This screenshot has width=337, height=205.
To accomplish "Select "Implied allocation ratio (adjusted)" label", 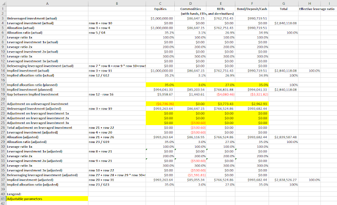I will [x=47, y=184].
